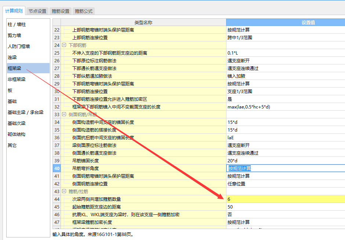This screenshot has width=345, height=240.
Task: Select row 侧面钢筋弯锚时端头保护层距离
Action: (x=144, y=176)
